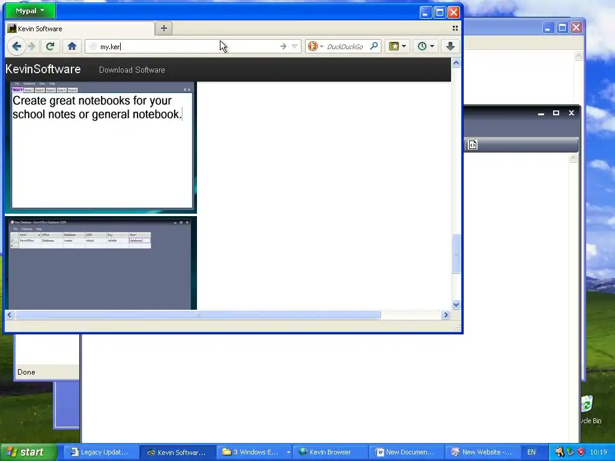Image resolution: width=615 pixels, height=461 pixels.
Task: Minimize the Mypal browser window
Action: (426, 13)
